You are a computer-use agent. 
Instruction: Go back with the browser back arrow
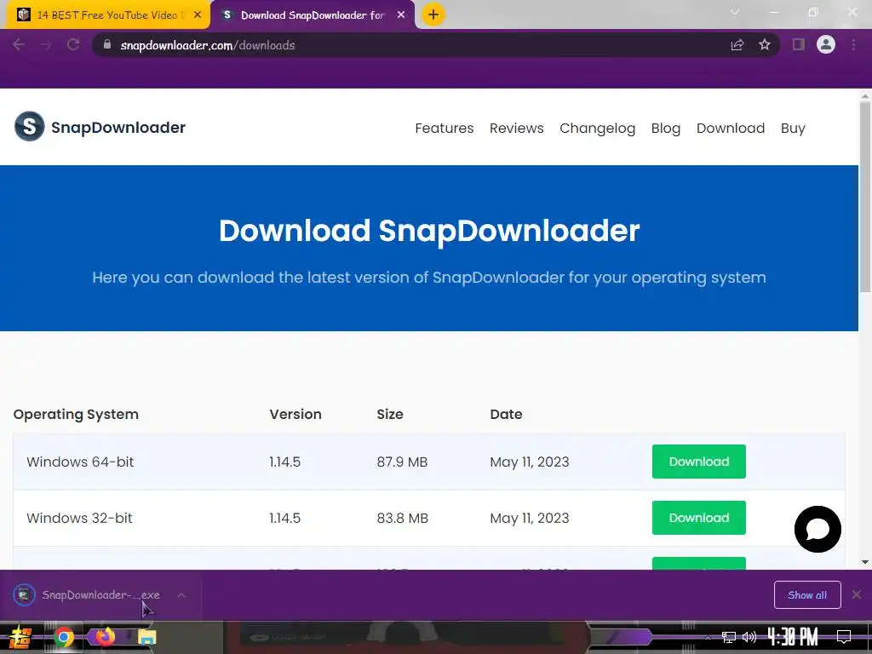[x=19, y=44]
